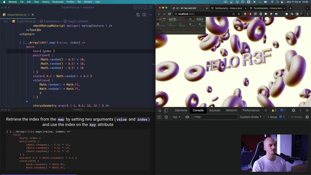Open the customize layout icon in VS Code title bar
Image resolution: width=311 pixels, height=175 pixels.
click(151, 7)
